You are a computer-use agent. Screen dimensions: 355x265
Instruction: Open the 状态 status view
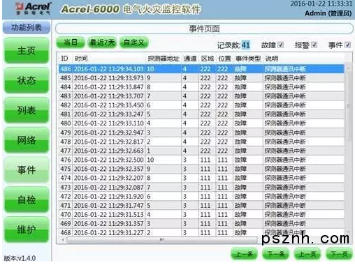27,80
